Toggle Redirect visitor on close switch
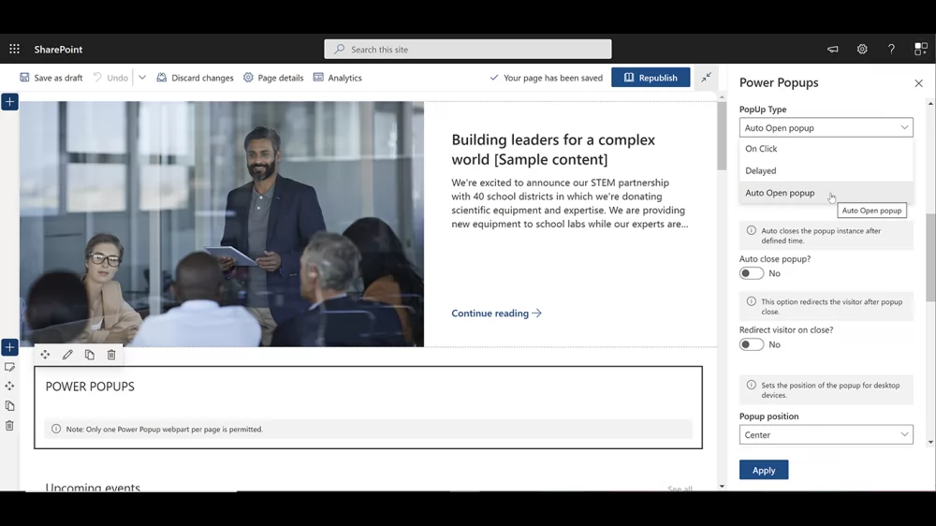The image size is (936, 526). 752,344
